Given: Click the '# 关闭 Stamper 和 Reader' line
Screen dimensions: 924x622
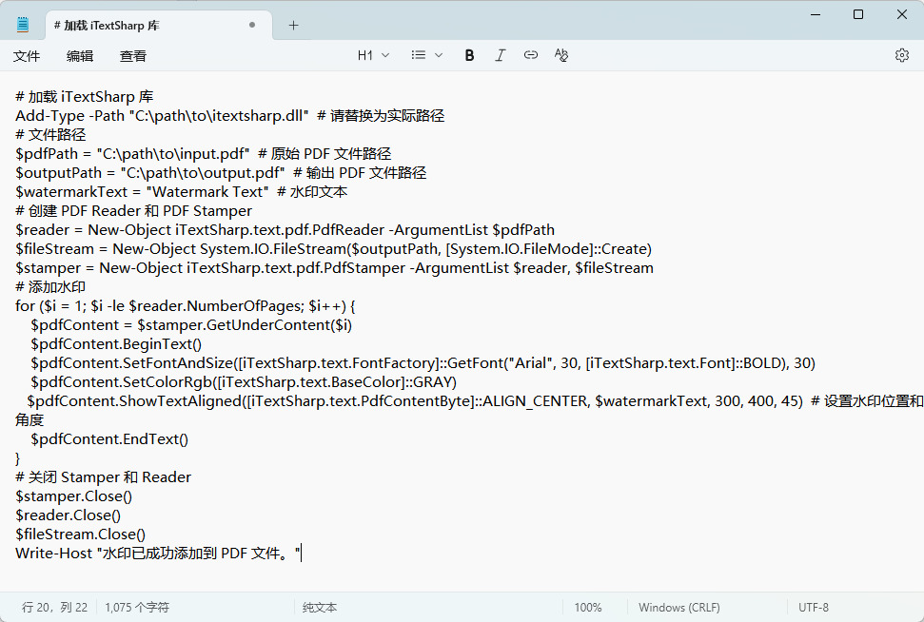Looking at the screenshot, I should [x=103, y=477].
